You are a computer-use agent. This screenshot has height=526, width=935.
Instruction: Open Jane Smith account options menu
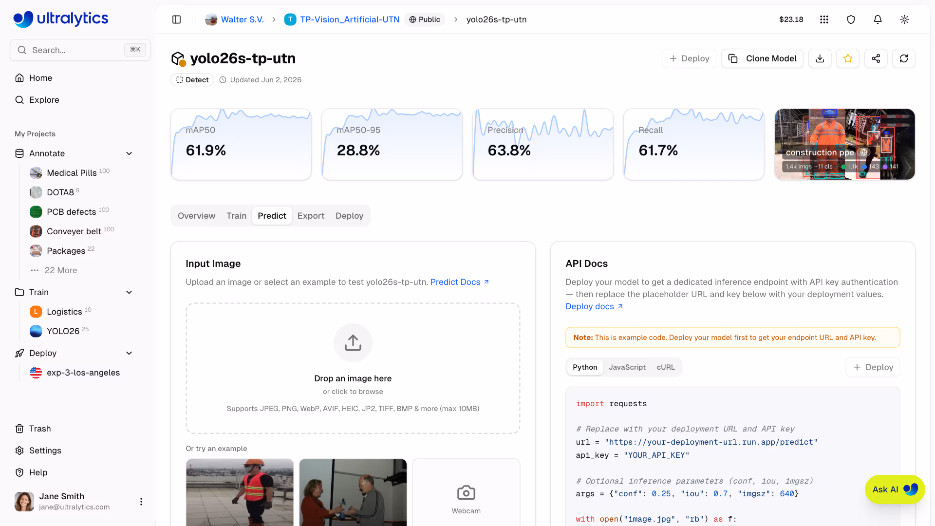click(141, 502)
